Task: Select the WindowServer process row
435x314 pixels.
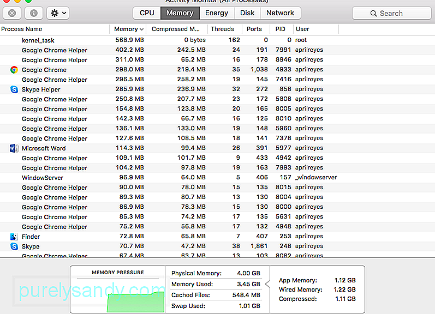Action: 217,178
